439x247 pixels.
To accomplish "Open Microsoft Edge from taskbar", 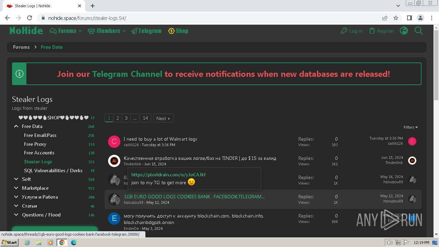I will (74, 243).
